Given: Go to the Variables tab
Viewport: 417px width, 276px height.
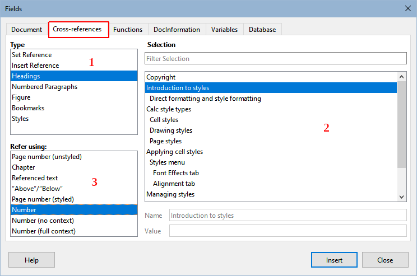Looking at the screenshot, I should click(224, 30).
